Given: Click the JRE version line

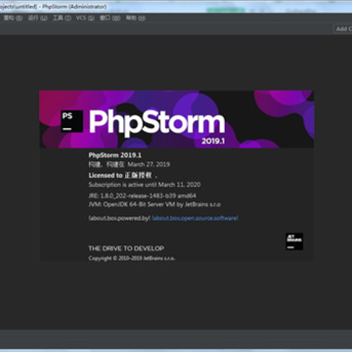Looking at the screenshot, I should pyautogui.click(x=143, y=196).
